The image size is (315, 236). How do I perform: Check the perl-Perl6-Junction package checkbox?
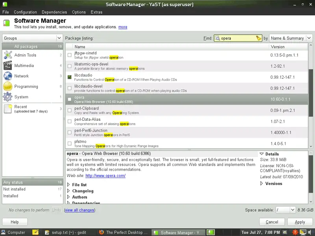[70, 133]
